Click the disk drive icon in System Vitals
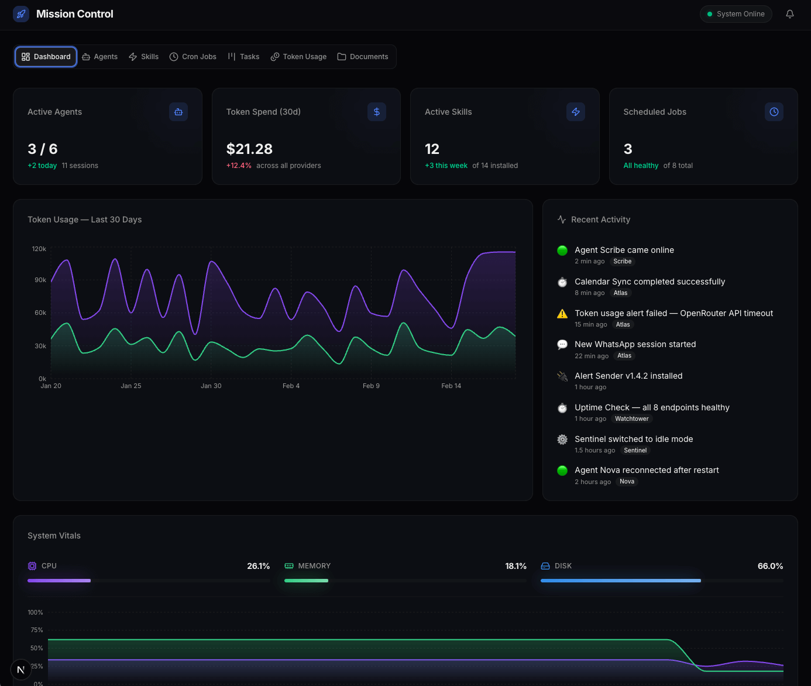 (x=545, y=566)
